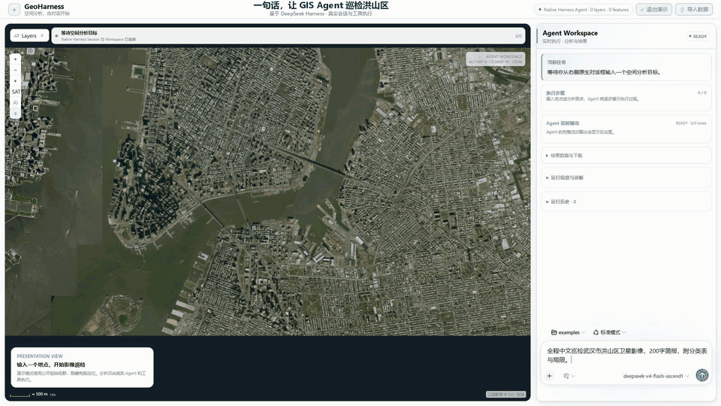Open the Layers panel
The image size is (721, 406).
[x=29, y=36]
